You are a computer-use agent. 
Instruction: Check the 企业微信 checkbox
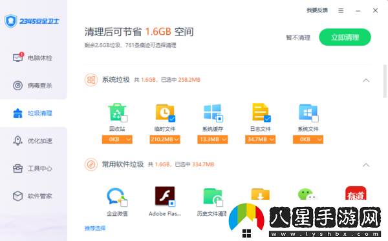[x=124, y=204]
